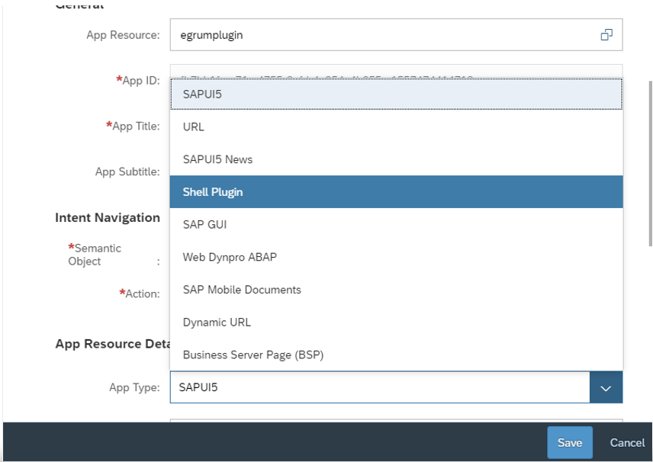Choose SAP Mobile Documents option

[396, 290]
